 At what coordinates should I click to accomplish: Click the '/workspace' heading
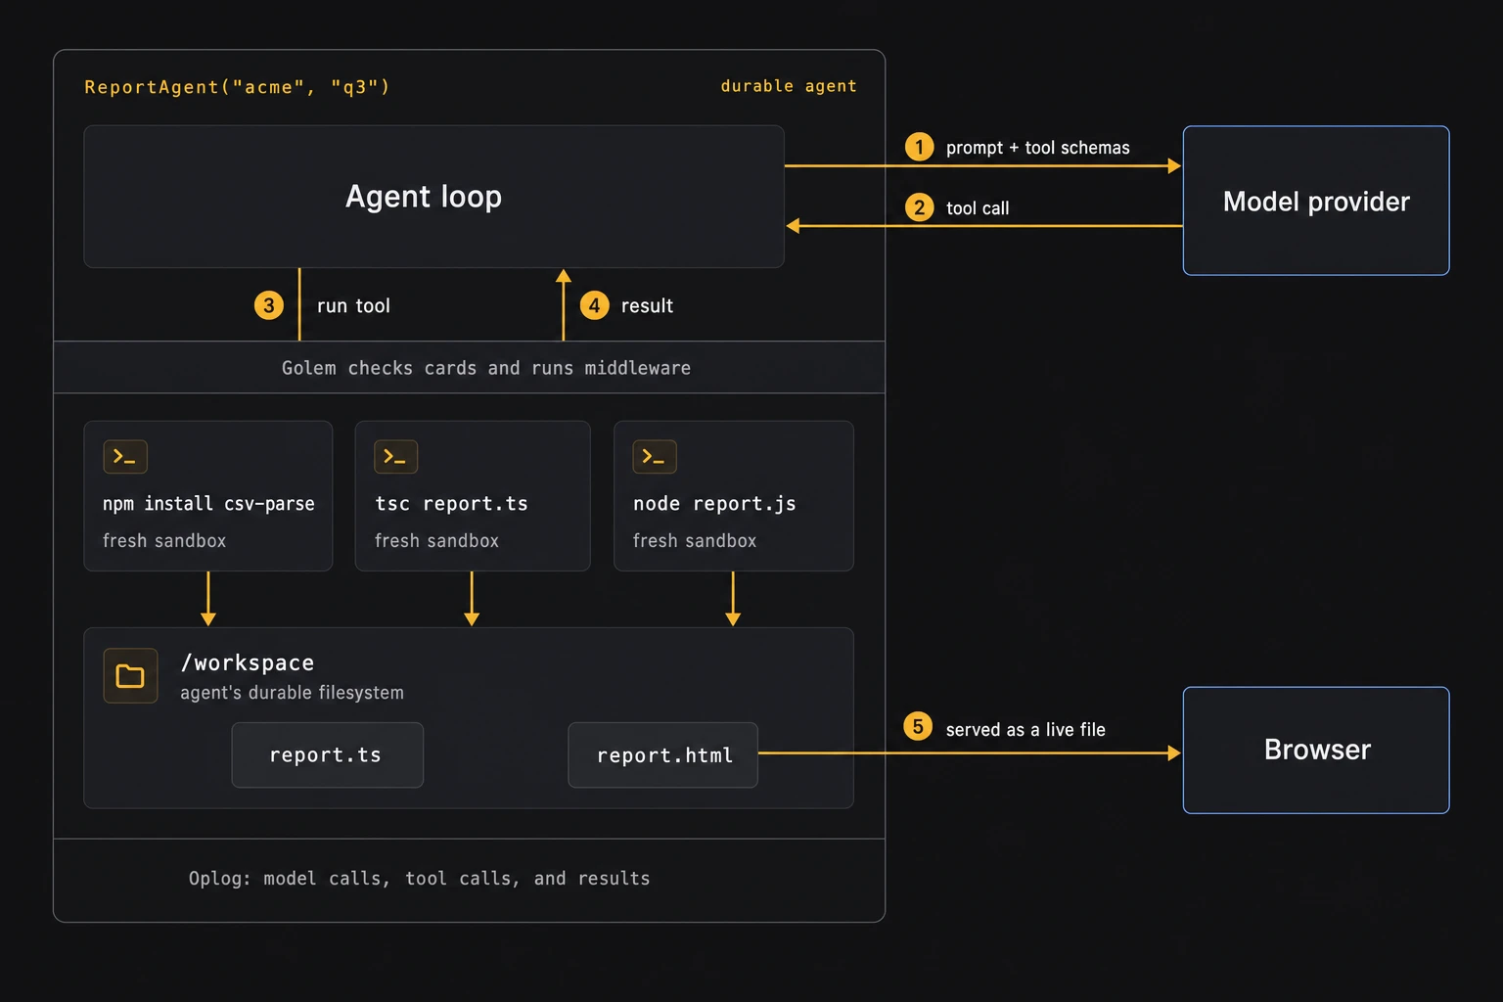click(248, 663)
